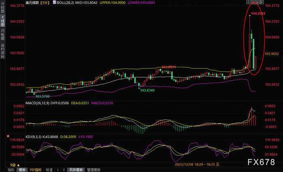This screenshot has width=283, height=172.
Task: Click the second chart tool icon at top right
Action: [253, 2]
